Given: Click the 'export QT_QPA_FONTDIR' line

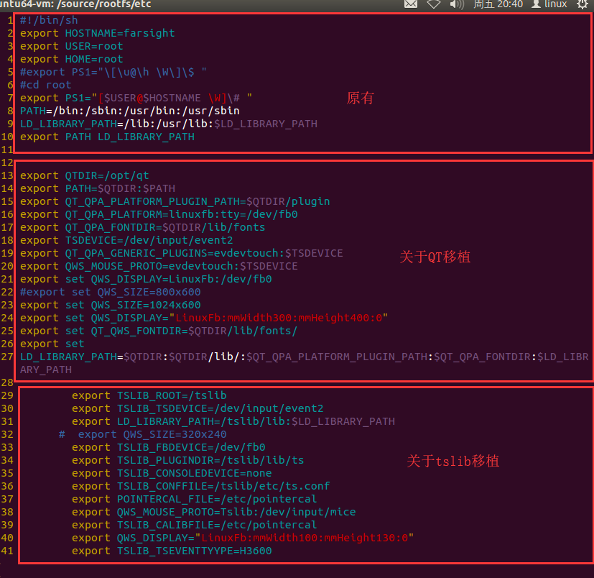Looking at the screenshot, I should point(143,227).
